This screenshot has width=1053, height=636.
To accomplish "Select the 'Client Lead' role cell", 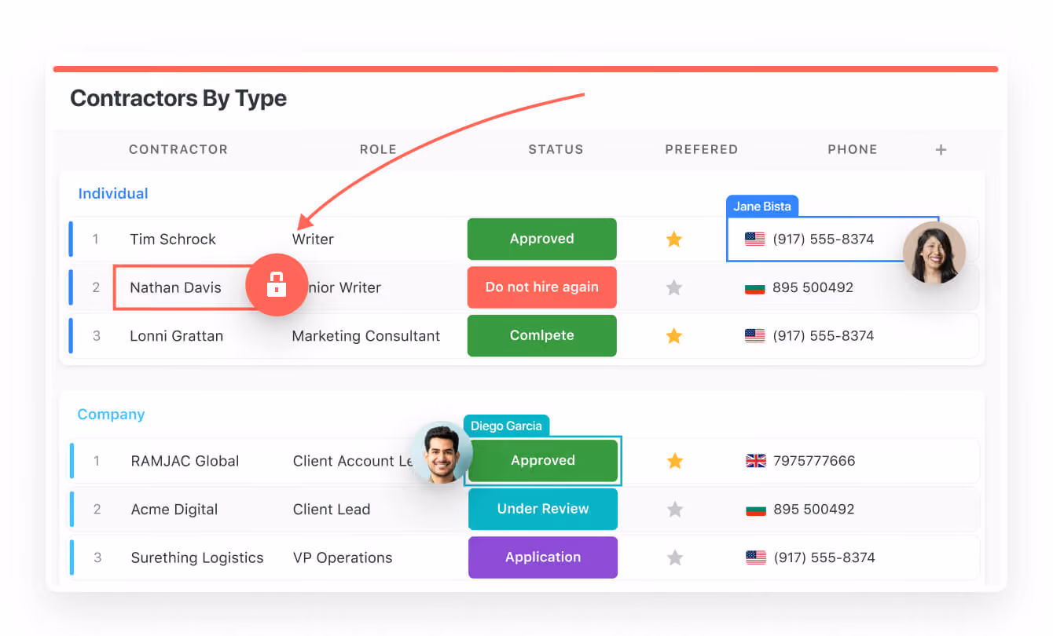I will coord(332,510).
